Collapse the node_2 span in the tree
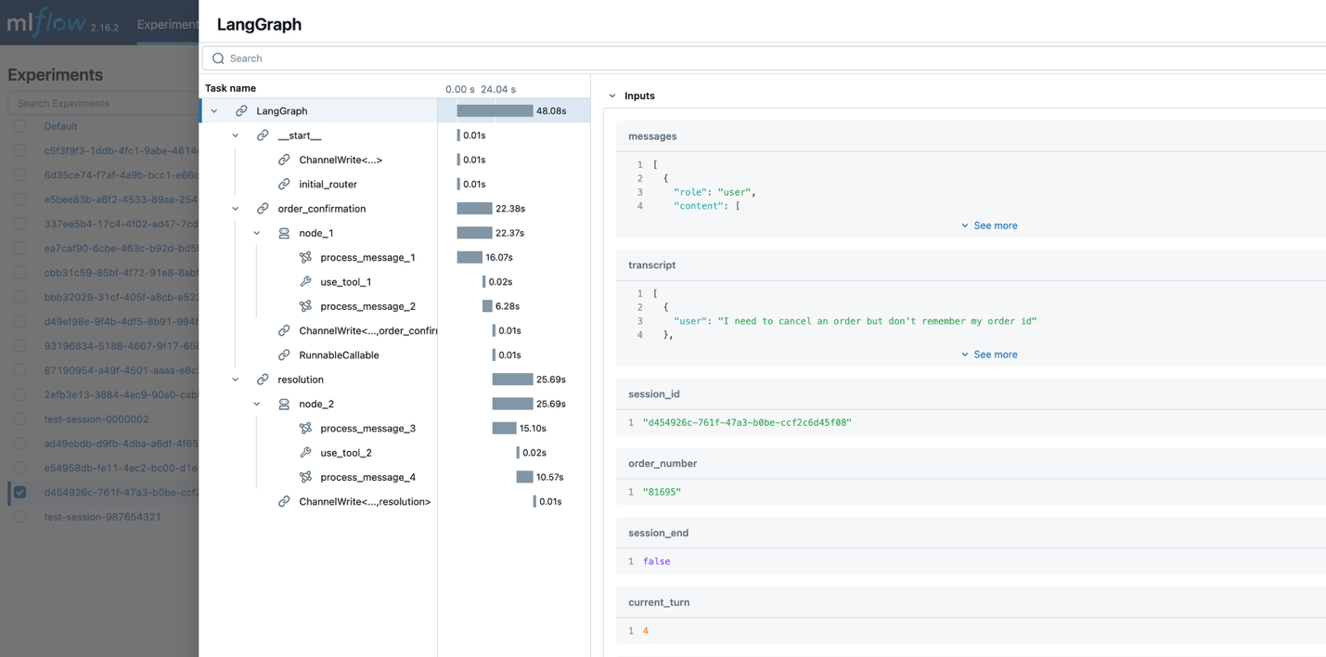Screen dimensions: 1326x657 point(257,403)
